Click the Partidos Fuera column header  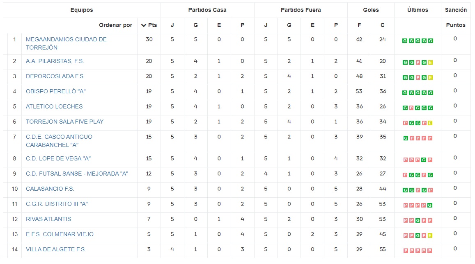(x=301, y=10)
